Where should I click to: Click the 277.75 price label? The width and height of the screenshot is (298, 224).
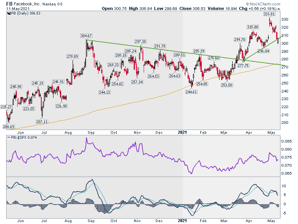pyautogui.click(x=243, y=65)
